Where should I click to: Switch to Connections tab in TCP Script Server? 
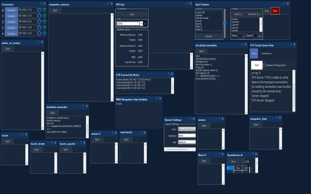pos(266,53)
